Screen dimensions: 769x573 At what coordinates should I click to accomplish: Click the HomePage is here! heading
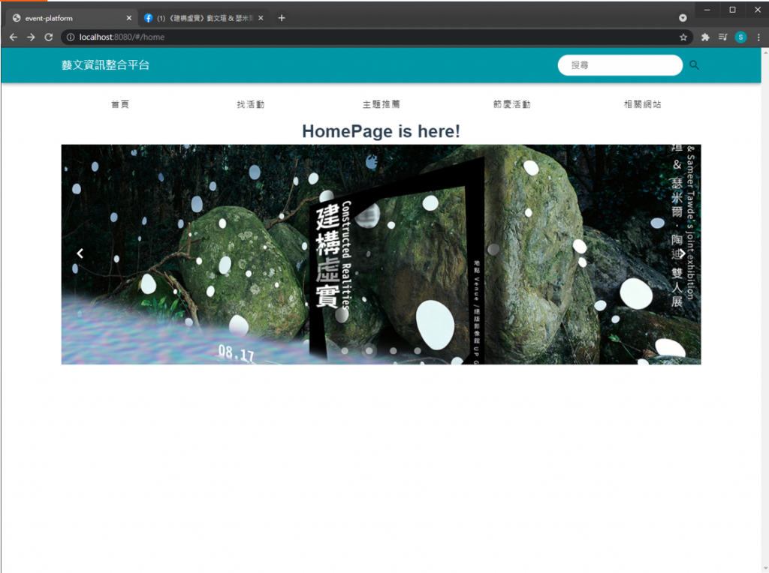[381, 131]
